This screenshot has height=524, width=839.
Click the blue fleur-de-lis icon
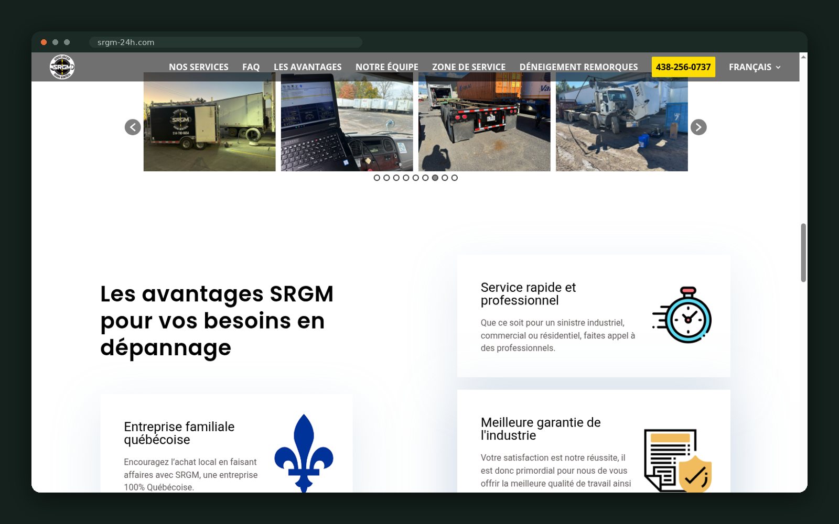pyautogui.click(x=304, y=453)
